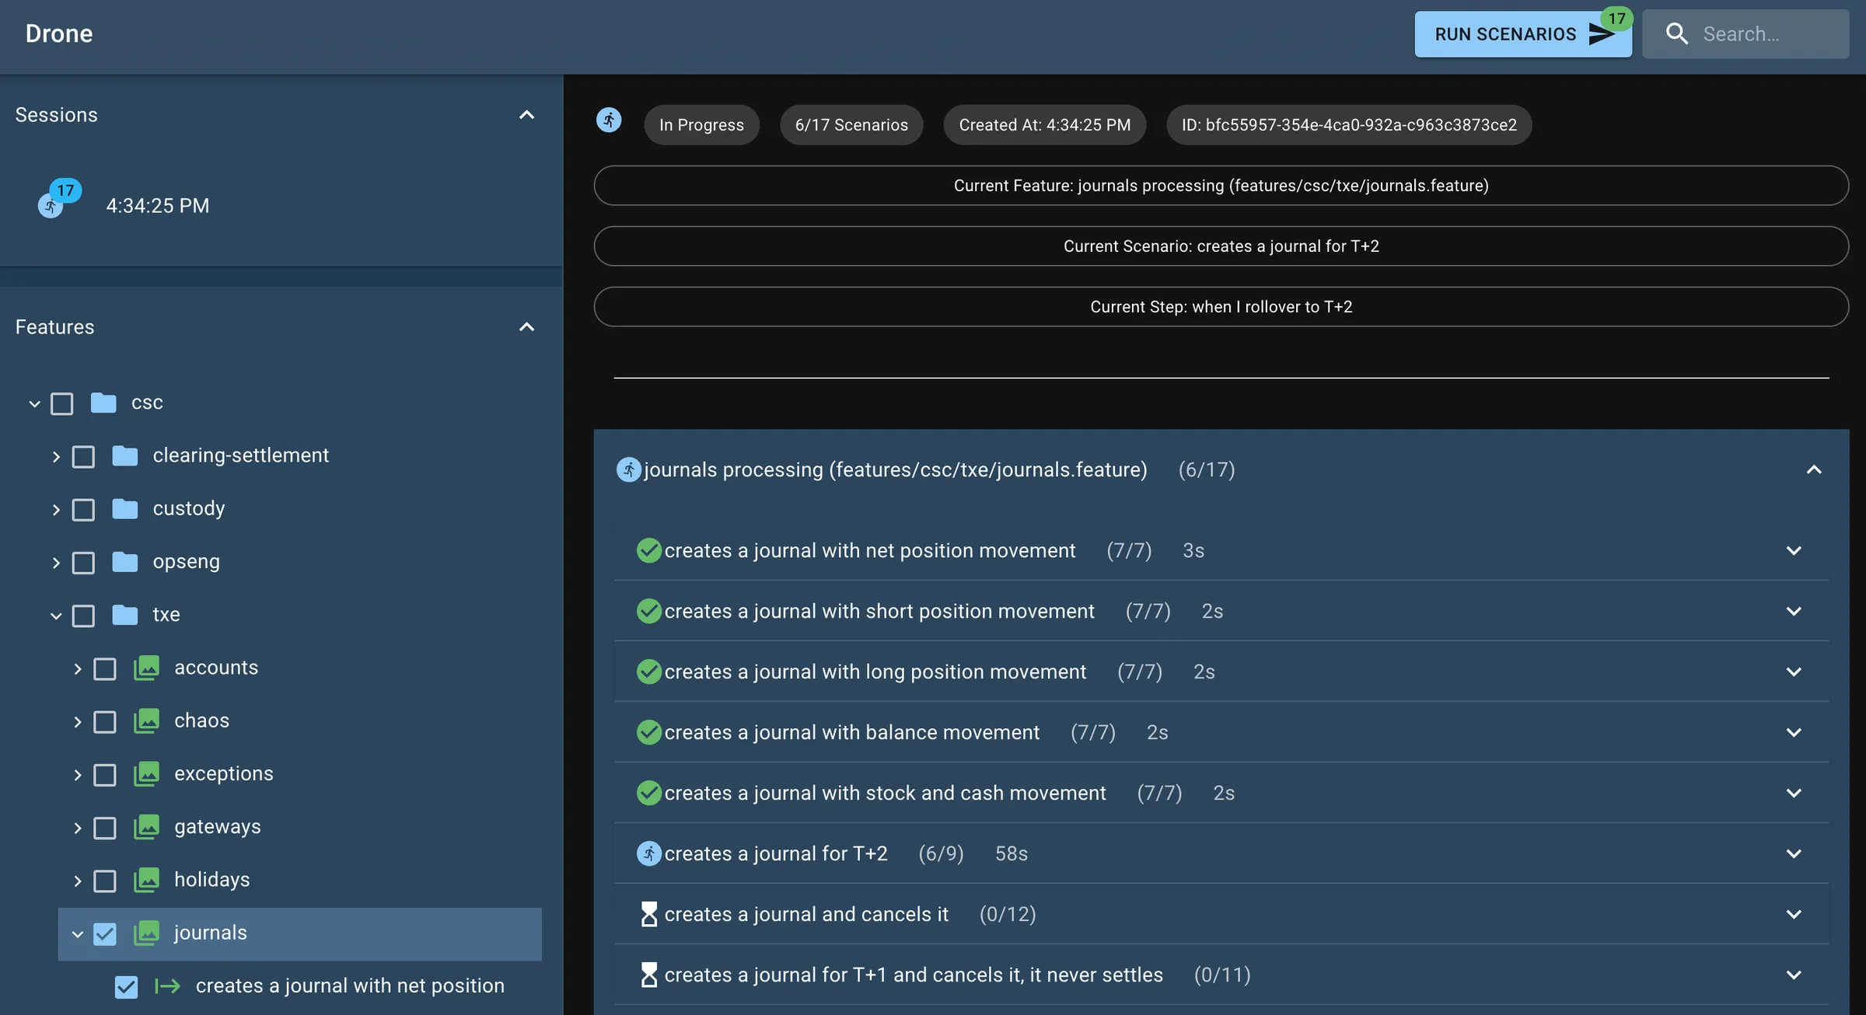Click the Search input field

[1745, 34]
